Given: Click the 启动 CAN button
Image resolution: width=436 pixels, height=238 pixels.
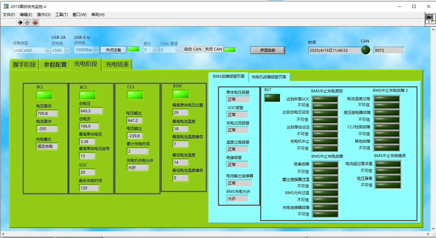Looking at the screenshot, I should point(193,49).
